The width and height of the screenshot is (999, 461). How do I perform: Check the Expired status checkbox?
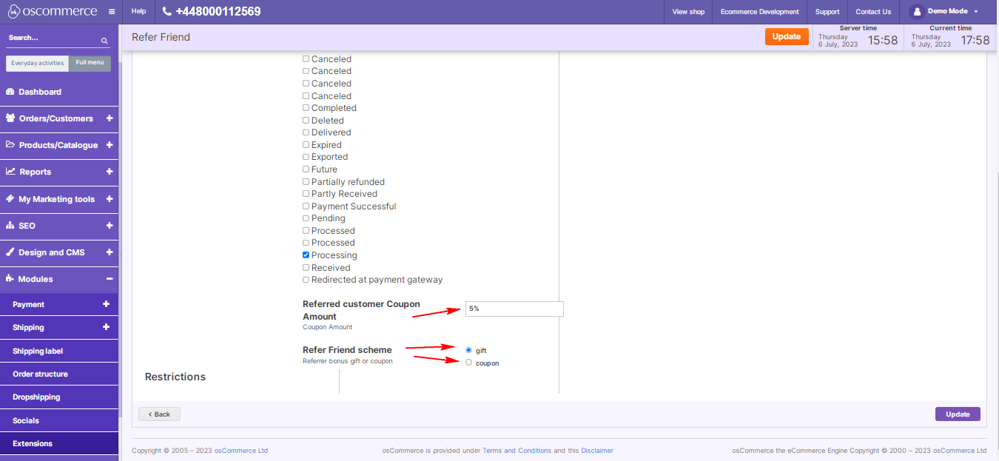coord(306,145)
